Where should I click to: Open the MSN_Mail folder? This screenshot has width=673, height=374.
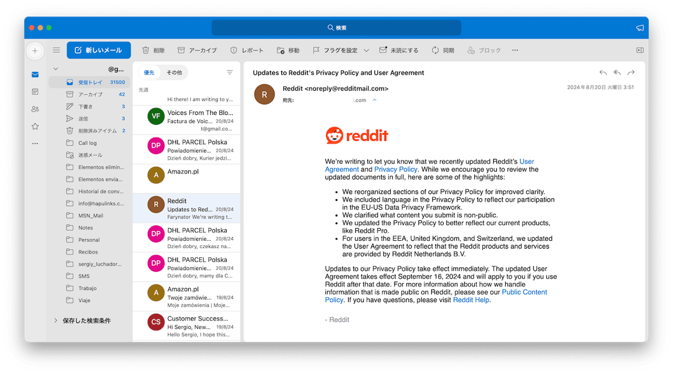[x=90, y=215]
